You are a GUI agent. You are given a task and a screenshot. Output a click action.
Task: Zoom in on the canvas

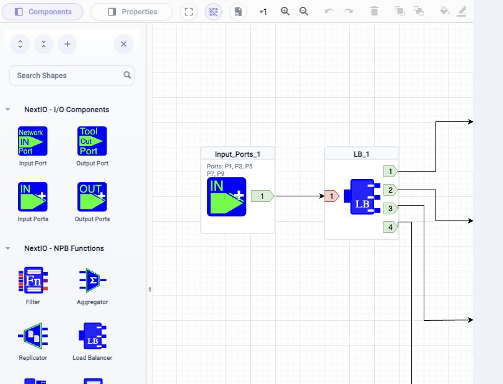pyautogui.click(x=285, y=12)
